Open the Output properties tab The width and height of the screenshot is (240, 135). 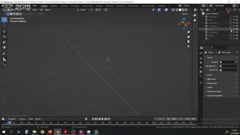click(x=201, y=63)
